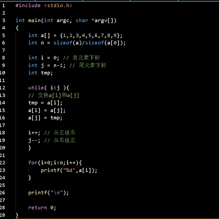Image resolution: width=219 pixels, height=219 pixels.
Task: Click line number 9 in the gutter
Action: [x=4, y=65]
